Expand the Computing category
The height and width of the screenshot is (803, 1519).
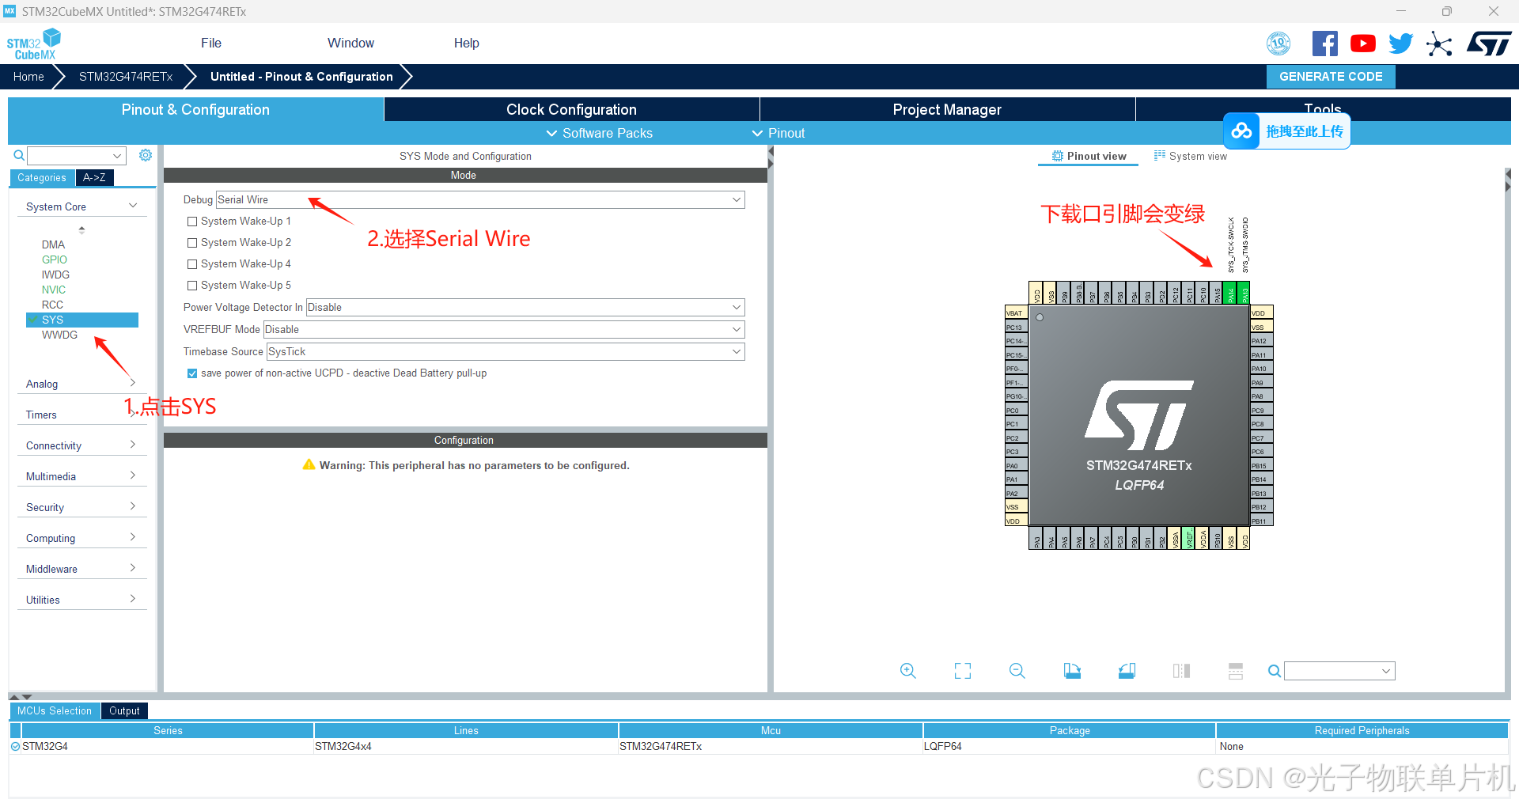[81, 538]
